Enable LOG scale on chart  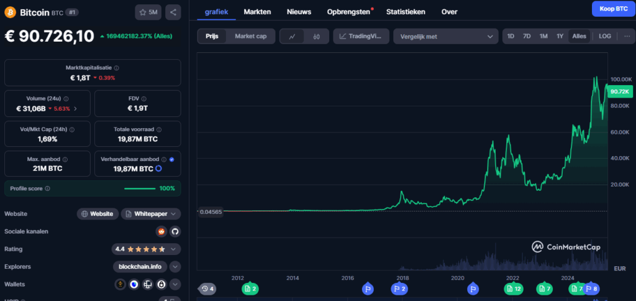tap(605, 36)
